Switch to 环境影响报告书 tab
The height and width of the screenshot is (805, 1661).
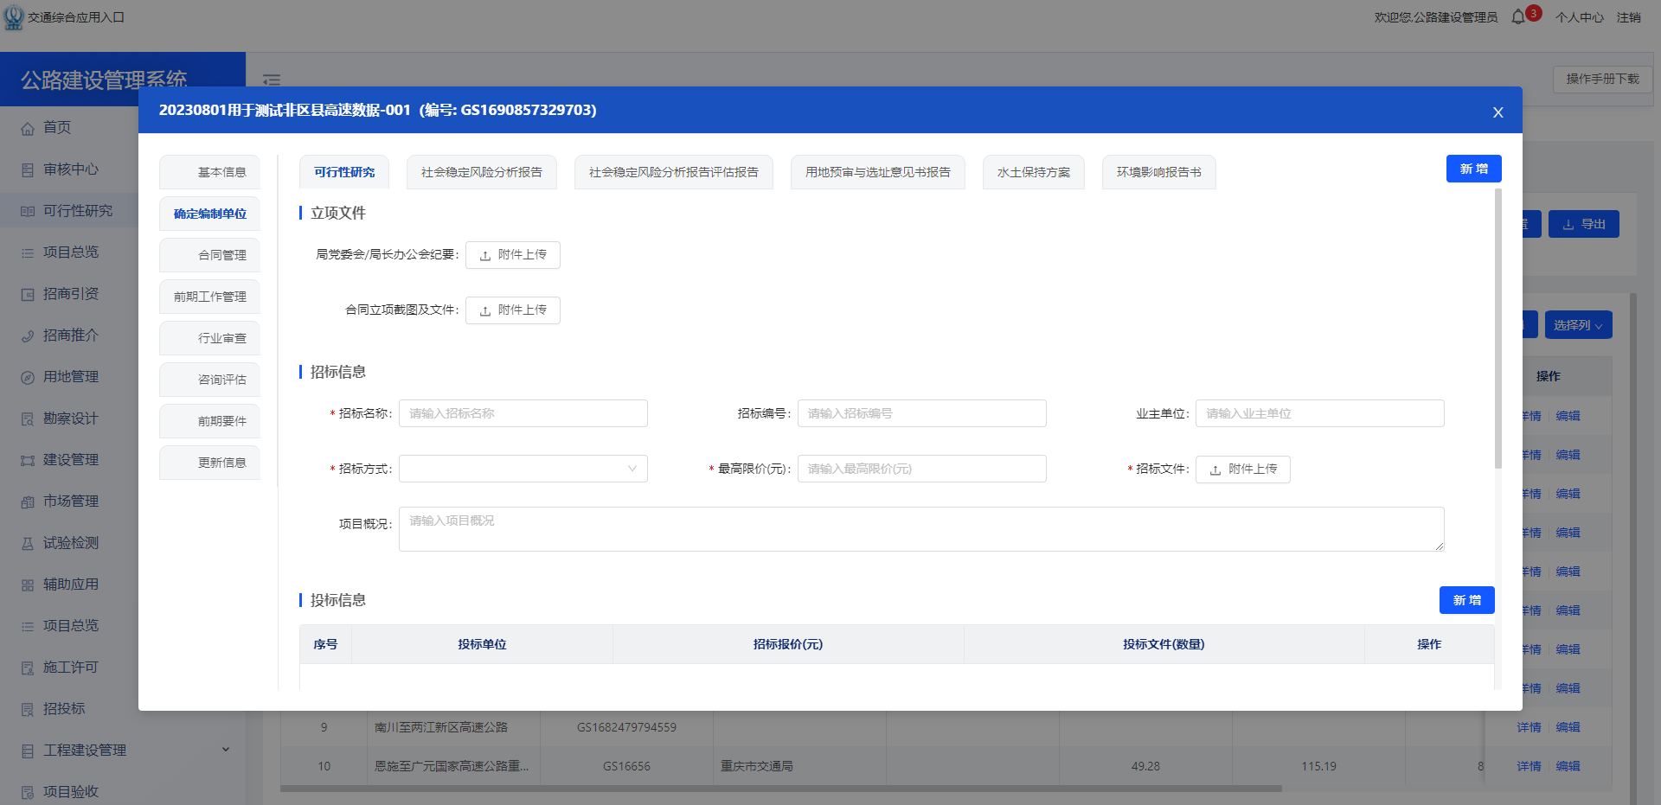1159,172
